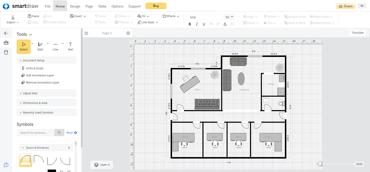Toggle Bold text formatting
The height and width of the screenshot is (172, 370).
(190, 24)
